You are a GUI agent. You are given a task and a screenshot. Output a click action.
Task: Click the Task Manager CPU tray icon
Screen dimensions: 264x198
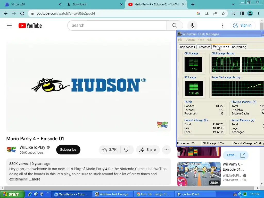245,194
